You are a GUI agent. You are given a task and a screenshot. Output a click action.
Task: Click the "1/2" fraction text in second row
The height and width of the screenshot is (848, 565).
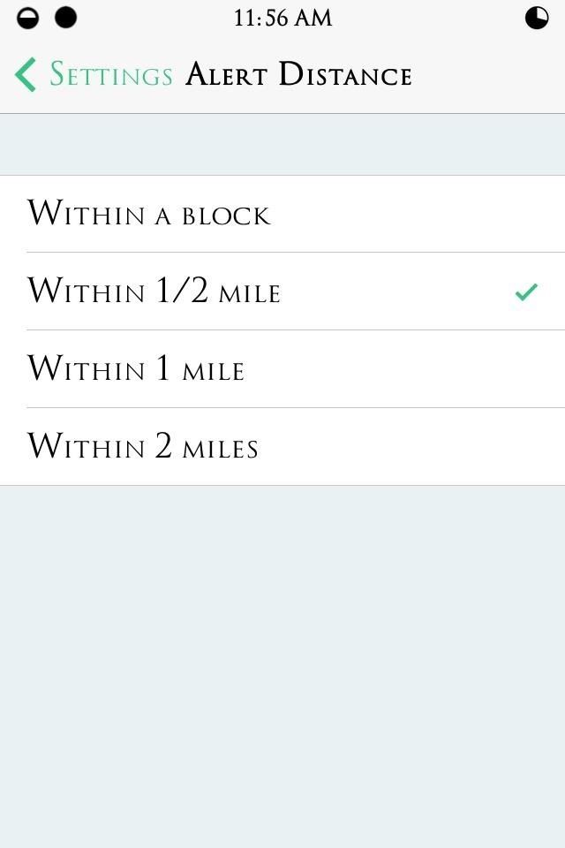(x=183, y=291)
